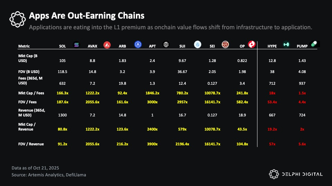Click the Sui water droplet icon
The image size is (332, 186).
coord(197,45)
